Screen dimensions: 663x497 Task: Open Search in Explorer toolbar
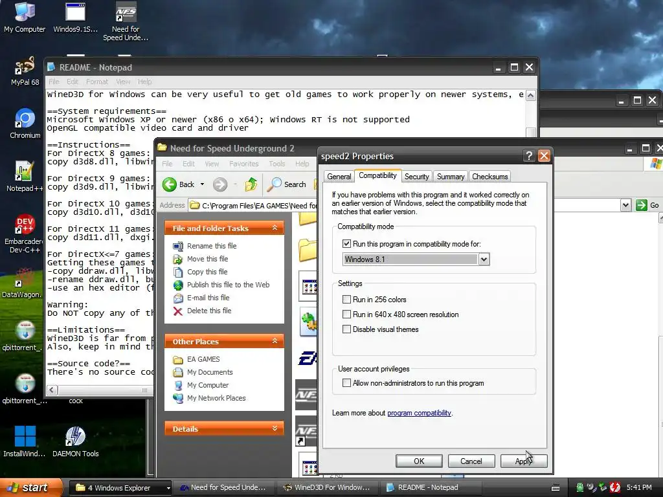point(287,184)
